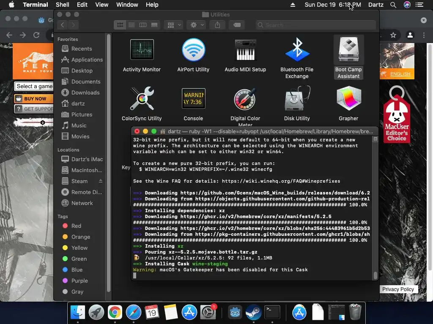Select Green tag in sidebar
433x324 pixels.
coord(80,259)
